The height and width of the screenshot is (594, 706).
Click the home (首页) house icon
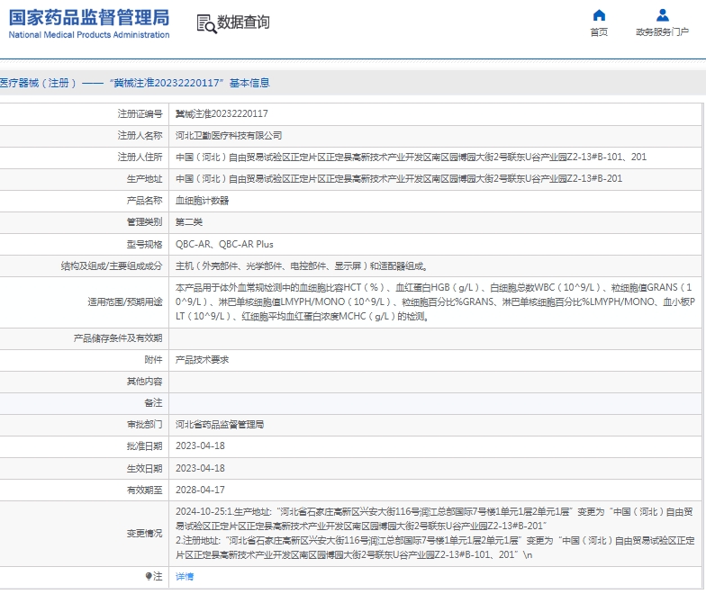pos(599,16)
